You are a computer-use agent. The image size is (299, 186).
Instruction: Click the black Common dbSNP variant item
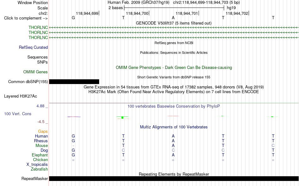[74, 82]
